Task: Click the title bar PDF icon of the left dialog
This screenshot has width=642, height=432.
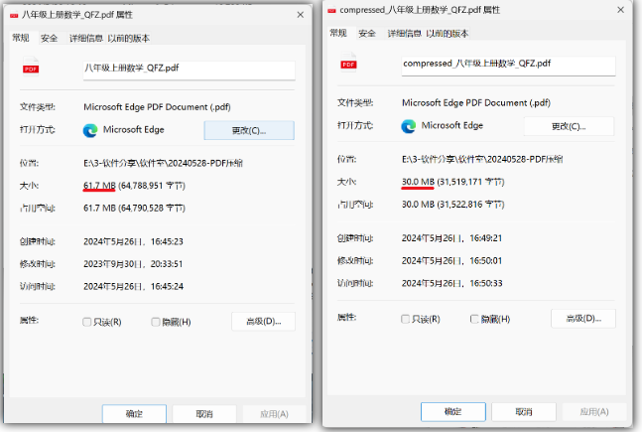Action: 13,16
